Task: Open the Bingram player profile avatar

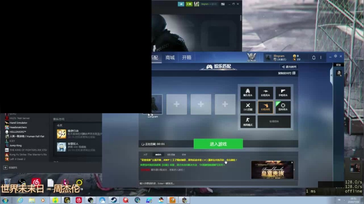Action: 268,58
